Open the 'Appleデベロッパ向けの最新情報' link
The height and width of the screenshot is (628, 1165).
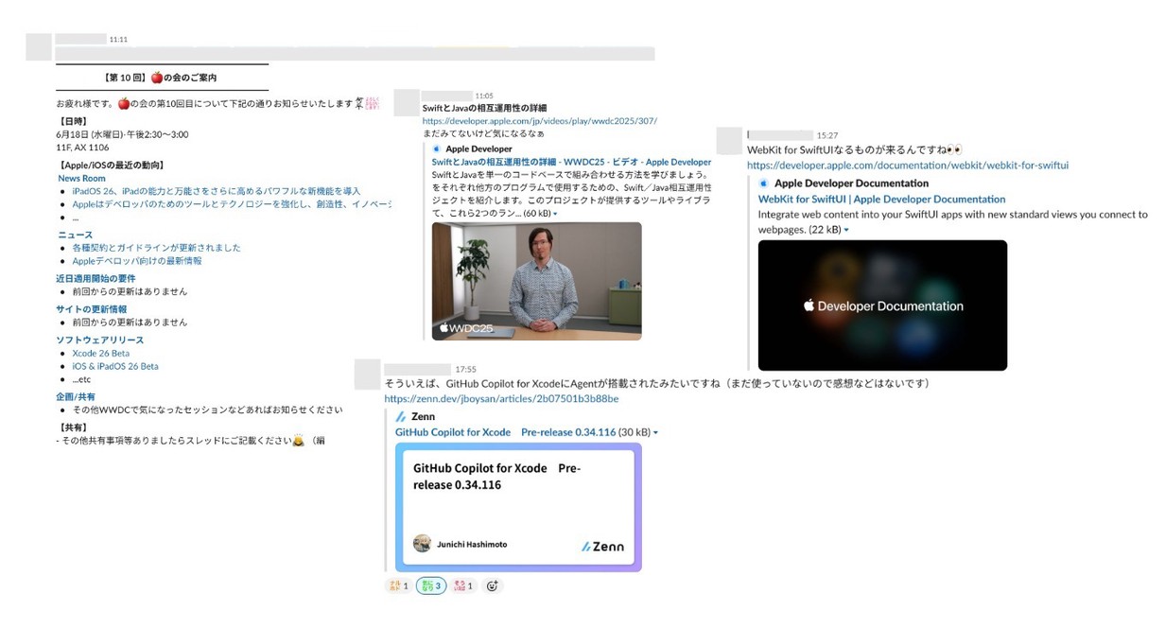tap(137, 261)
